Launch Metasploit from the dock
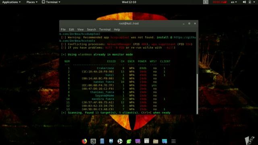258x145 pixels. coord(111,141)
